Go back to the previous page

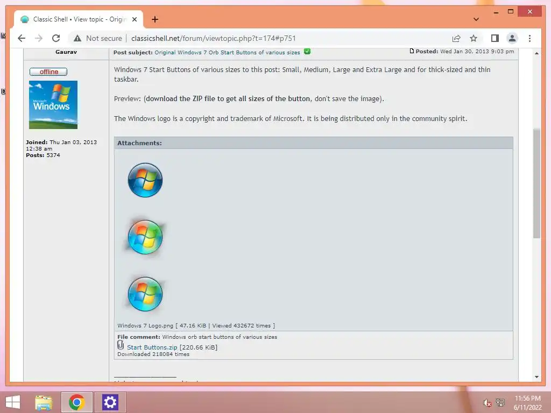tap(22, 38)
